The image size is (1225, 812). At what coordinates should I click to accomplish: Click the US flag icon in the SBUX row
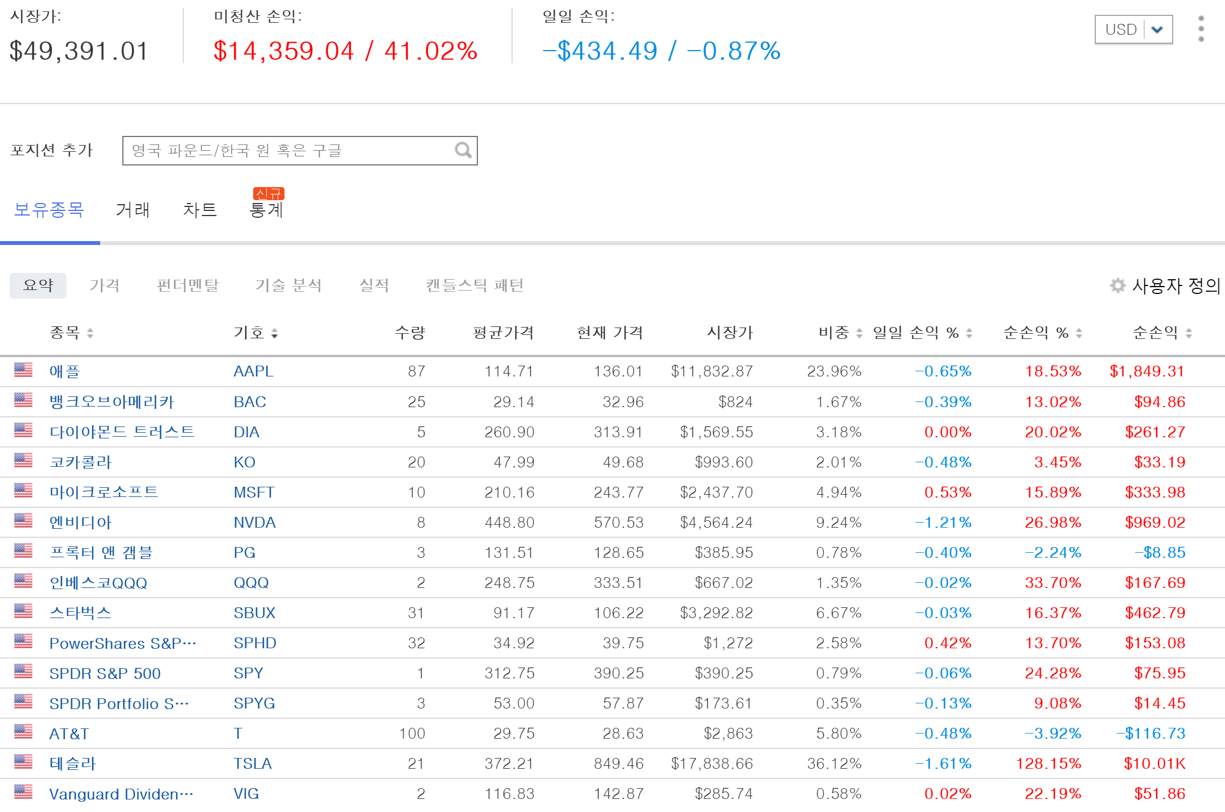point(23,611)
